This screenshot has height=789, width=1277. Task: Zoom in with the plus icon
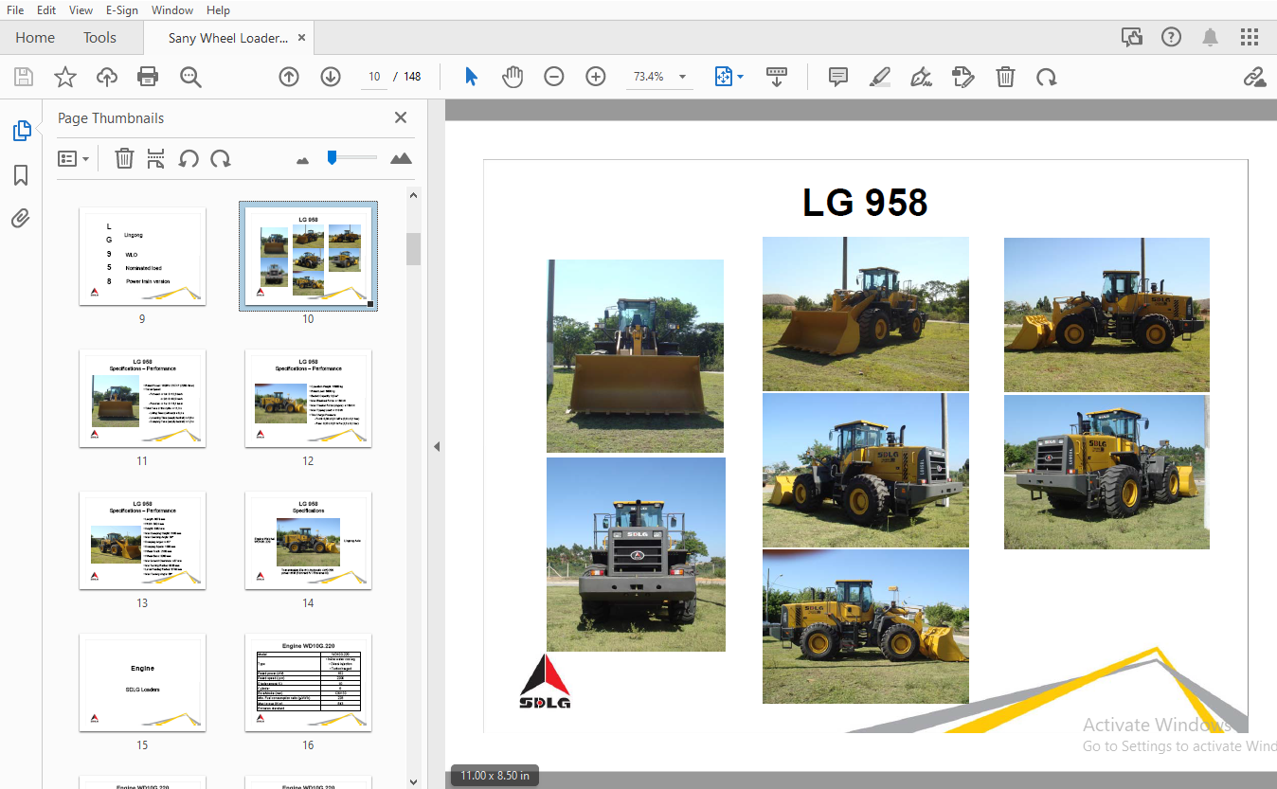(596, 77)
